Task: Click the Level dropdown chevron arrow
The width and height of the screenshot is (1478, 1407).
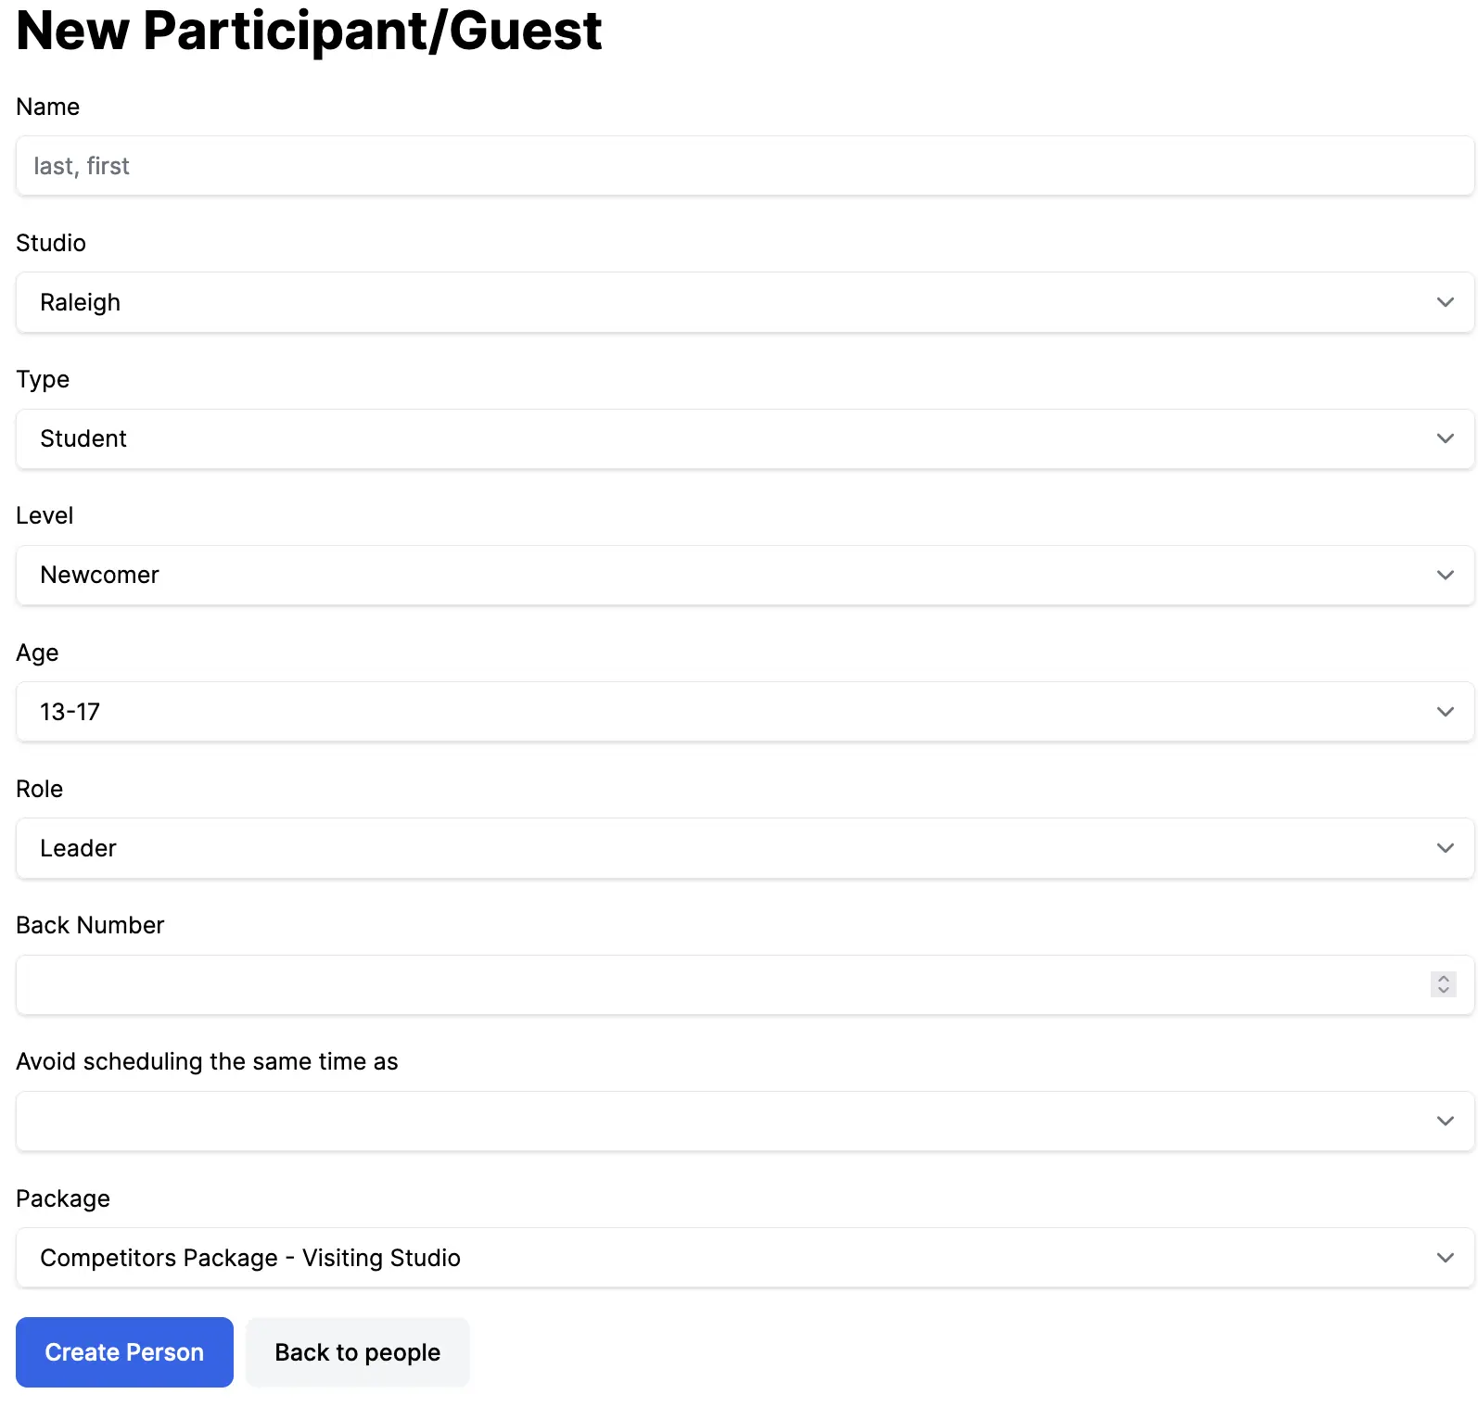Action: [x=1445, y=575]
